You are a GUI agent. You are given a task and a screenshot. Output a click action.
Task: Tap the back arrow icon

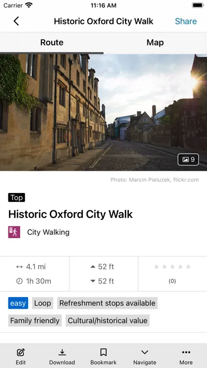[16, 21]
